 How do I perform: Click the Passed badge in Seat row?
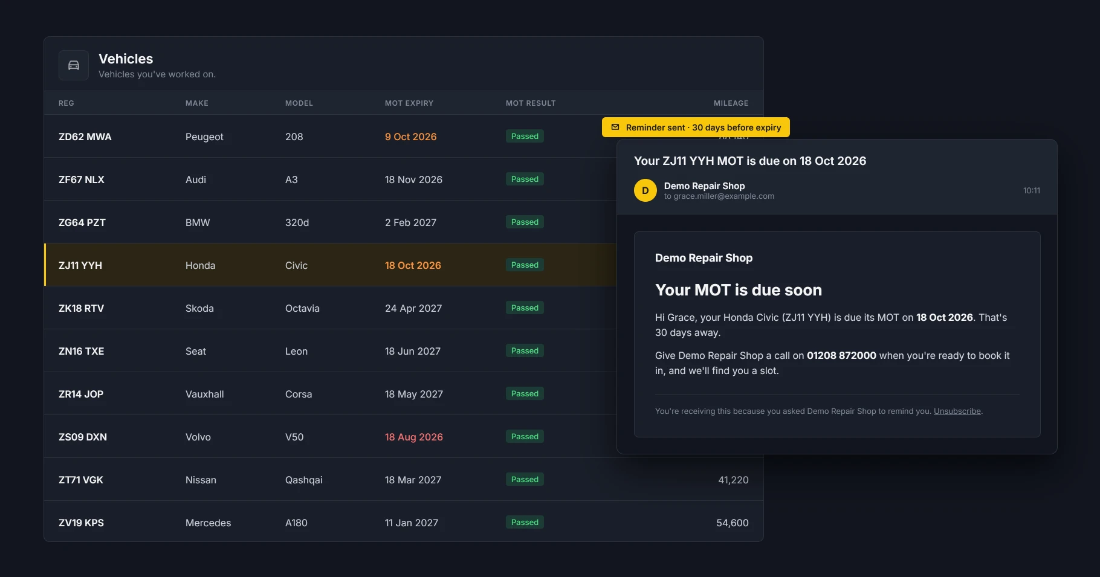coord(525,350)
